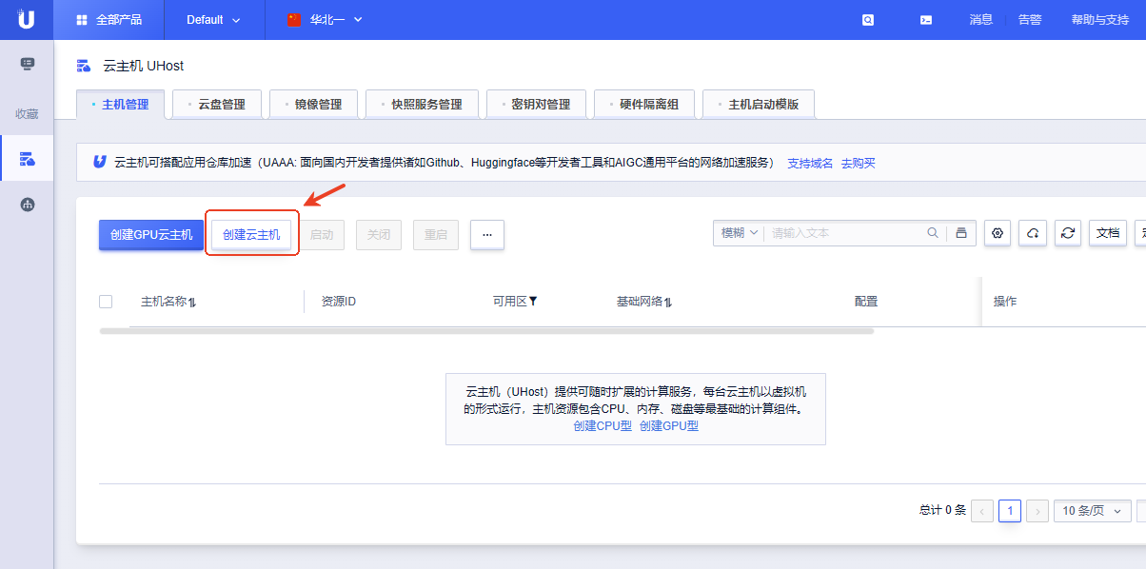Click the 创建GPU云主机 button
Screen dimensions: 1146x569
(151, 234)
